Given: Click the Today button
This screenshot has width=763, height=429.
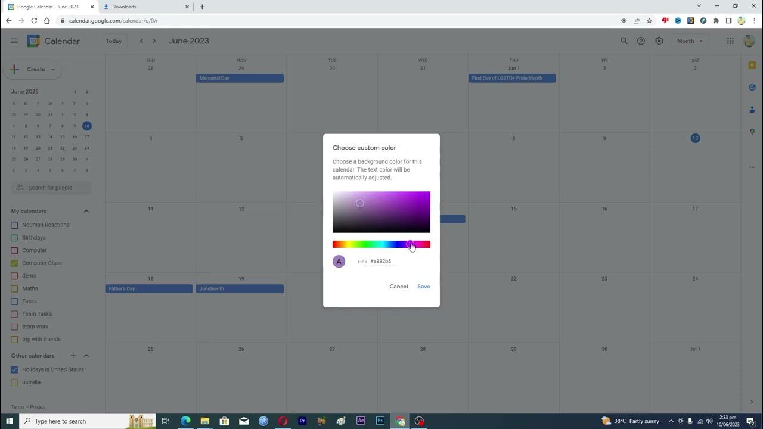Looking at the screenshot, I should coord(114,41).
